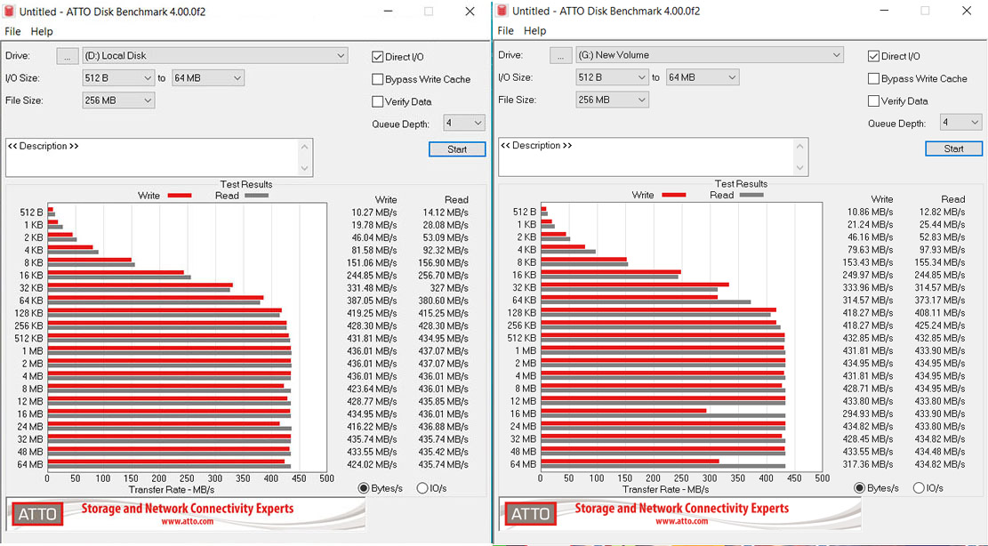Click red Write legend swatch in right window
The image size is (988, 546).
click(673, 196)
